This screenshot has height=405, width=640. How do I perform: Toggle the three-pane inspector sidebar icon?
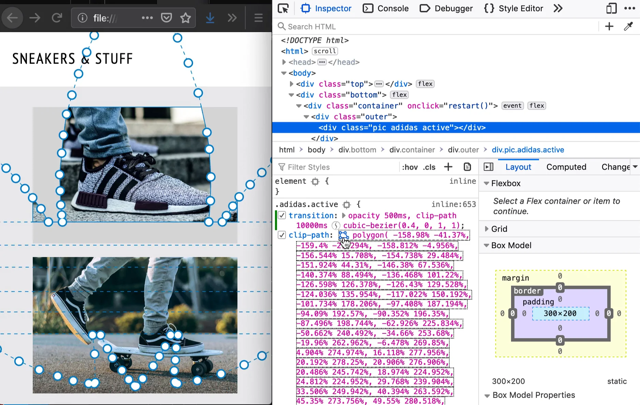[489, 167]
